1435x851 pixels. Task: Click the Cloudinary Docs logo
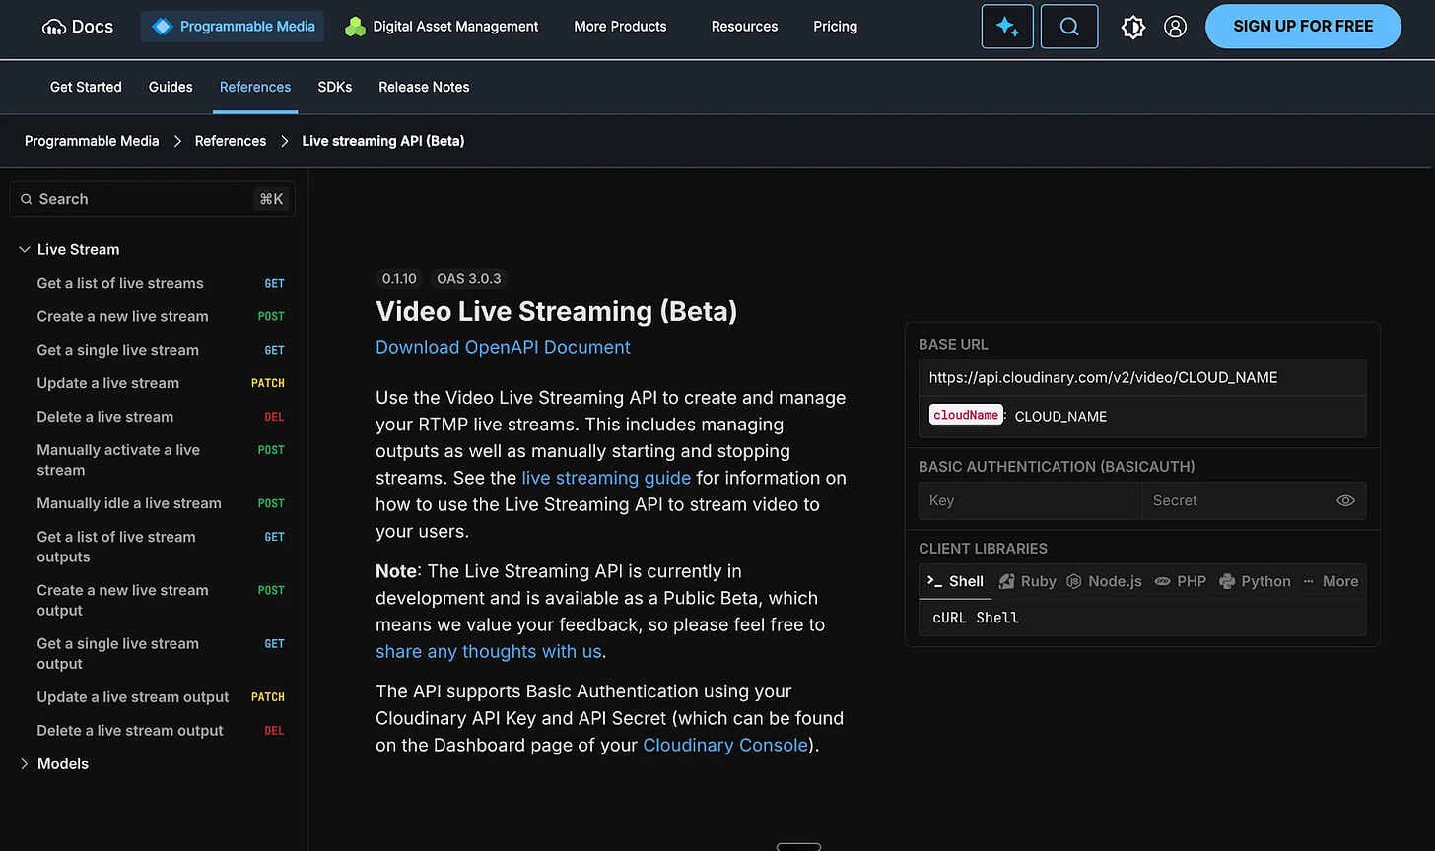coord(78,27)
